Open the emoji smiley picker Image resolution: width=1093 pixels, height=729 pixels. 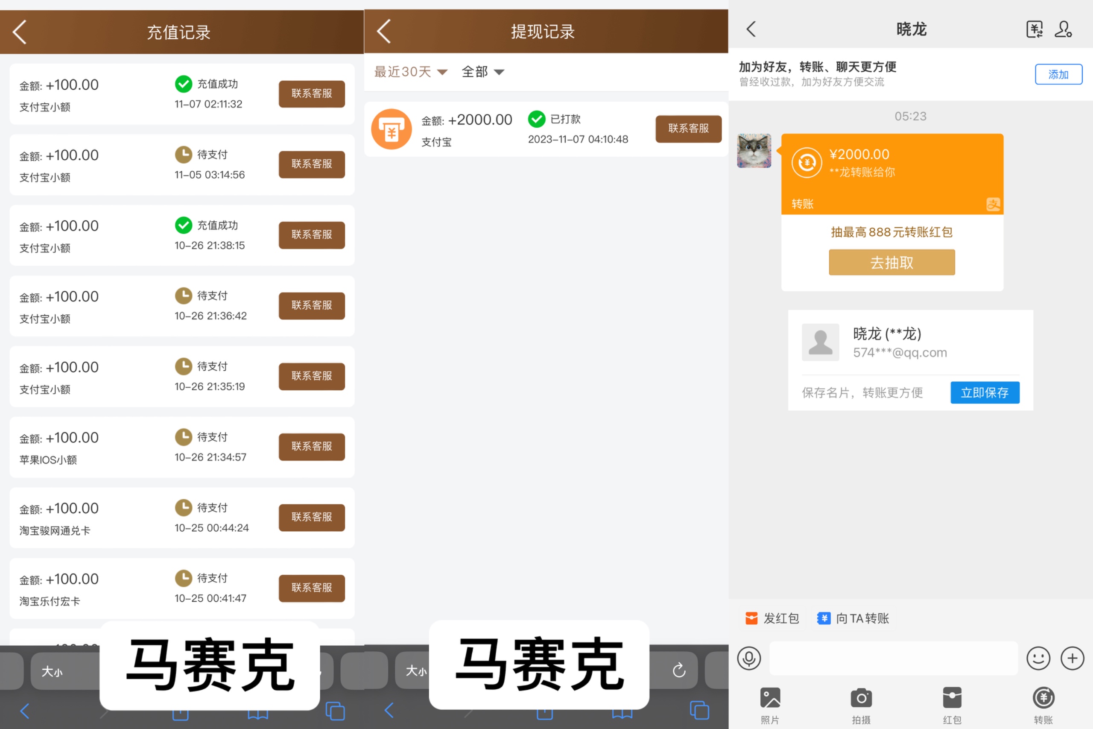click(1038, 659)
